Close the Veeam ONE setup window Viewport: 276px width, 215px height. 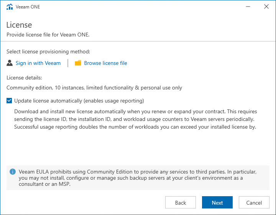pyautogui.click(x=266, y=7)
